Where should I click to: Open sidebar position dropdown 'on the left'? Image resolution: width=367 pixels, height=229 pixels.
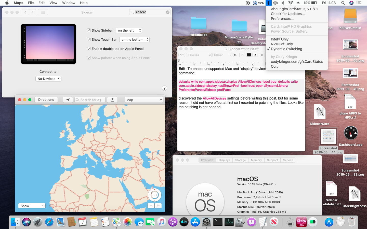[x=129, y=30]
